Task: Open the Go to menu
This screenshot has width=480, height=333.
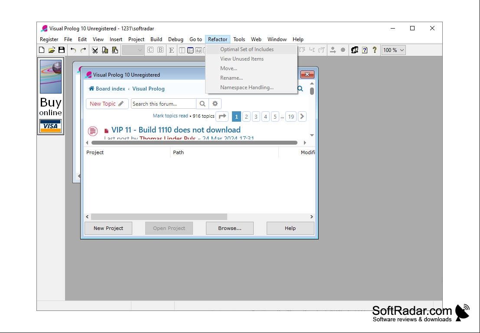Action: tap(196, 39)
